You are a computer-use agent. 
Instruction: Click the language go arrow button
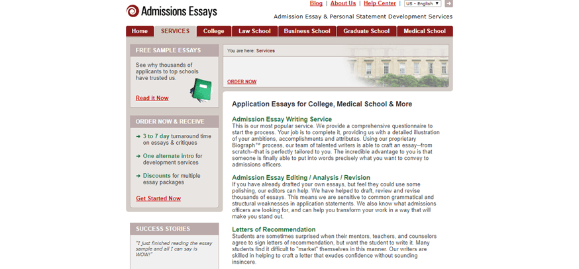[448, 4]
